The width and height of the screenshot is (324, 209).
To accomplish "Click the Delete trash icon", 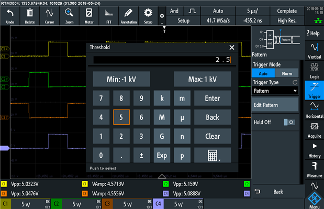I will tap(30, 16).
